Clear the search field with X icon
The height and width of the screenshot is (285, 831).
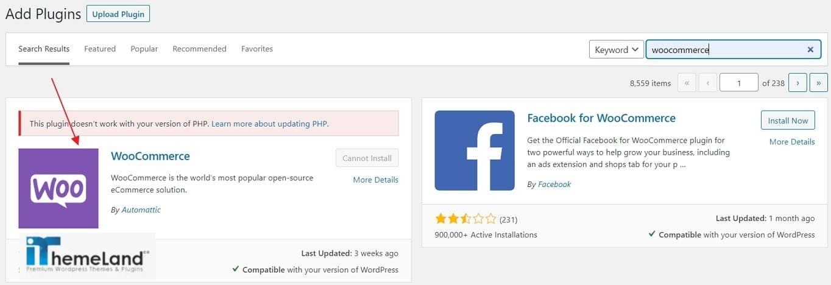coord(810,50)
